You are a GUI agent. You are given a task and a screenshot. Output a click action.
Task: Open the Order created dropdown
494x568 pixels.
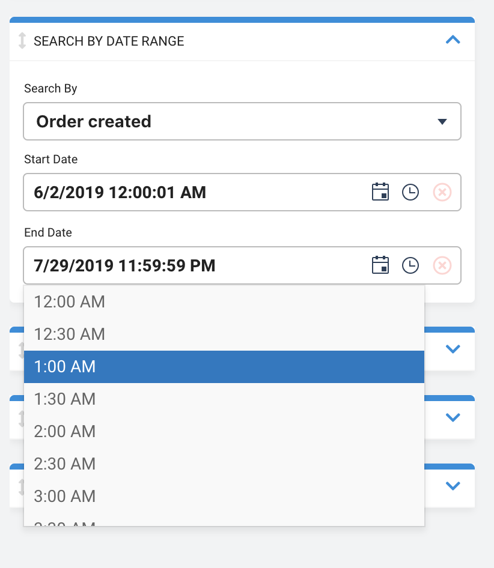(242, 121)
